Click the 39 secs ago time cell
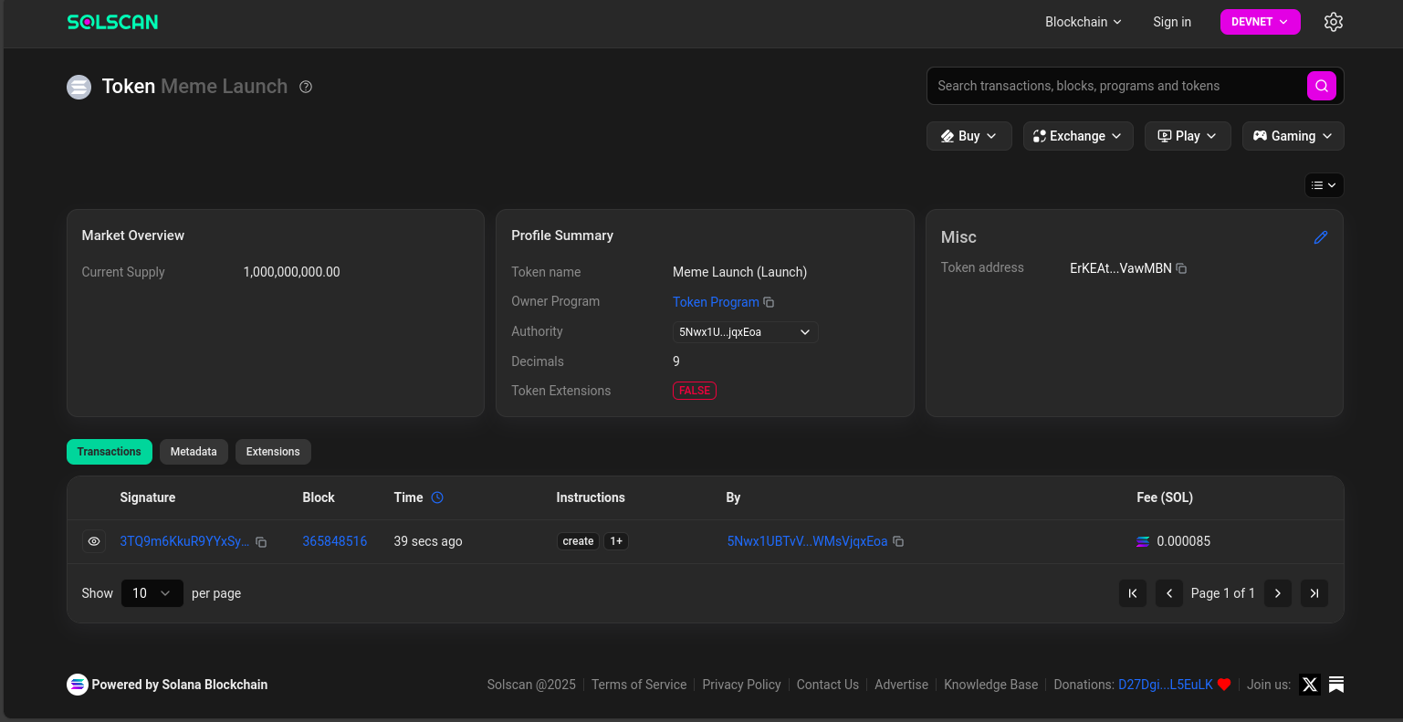Image resolution: width=1403 pixels, height=722 pixels. click(428, 541)
